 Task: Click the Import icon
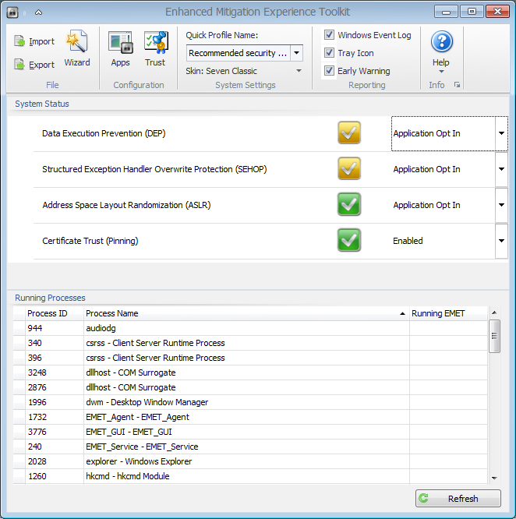[x=20, y=41]
